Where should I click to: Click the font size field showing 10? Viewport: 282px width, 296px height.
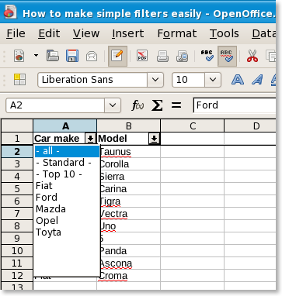[189, 80]
